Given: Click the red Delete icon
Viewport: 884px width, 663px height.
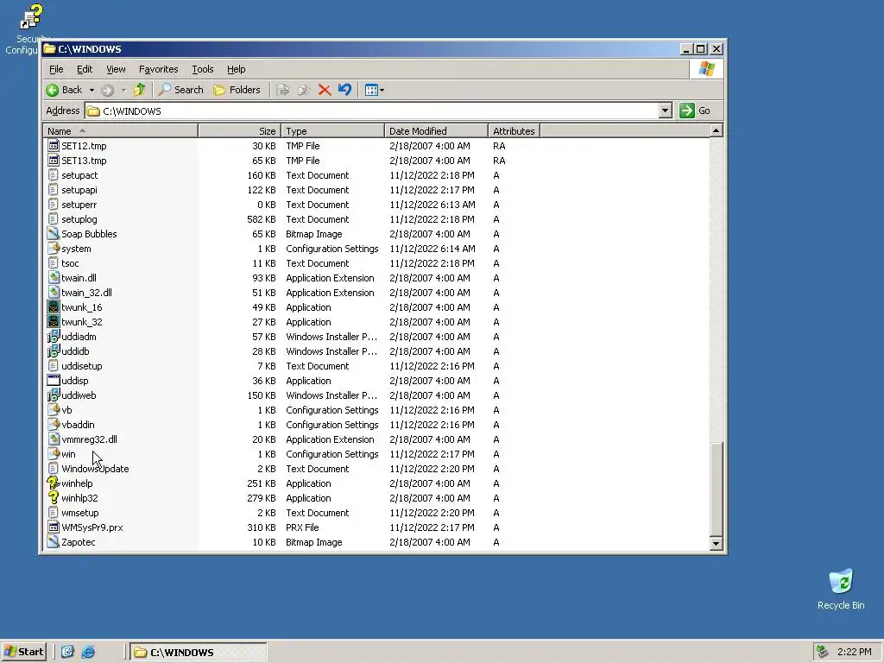Looking at the screenshot, I should [x=325, y=90].
